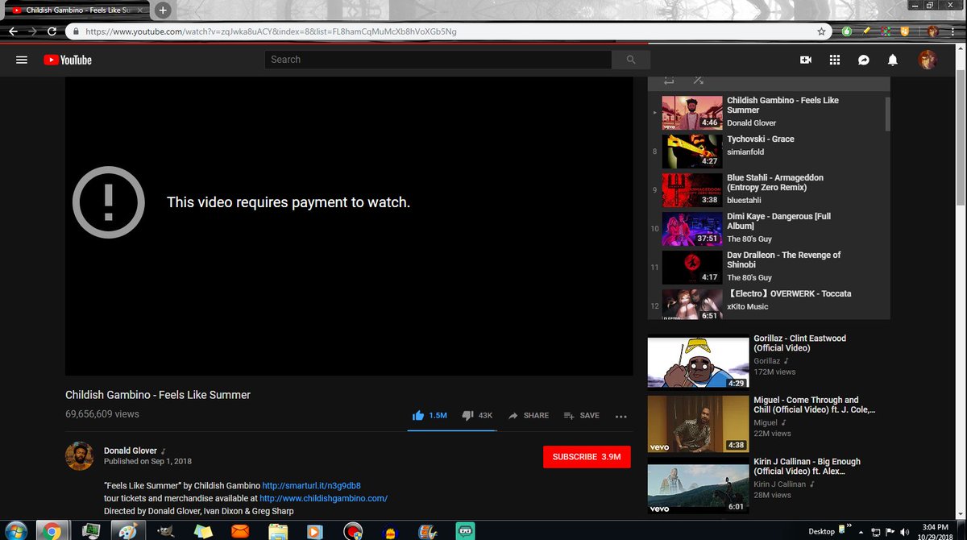Open Donald Glover channel avatar
Viewport: 967px width, 540px height.
(79, 456)
